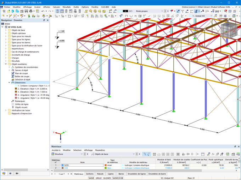This screenshot has width=241, height=180.
Task: Click the show loads toggle icon
Action: pos(187,11)
